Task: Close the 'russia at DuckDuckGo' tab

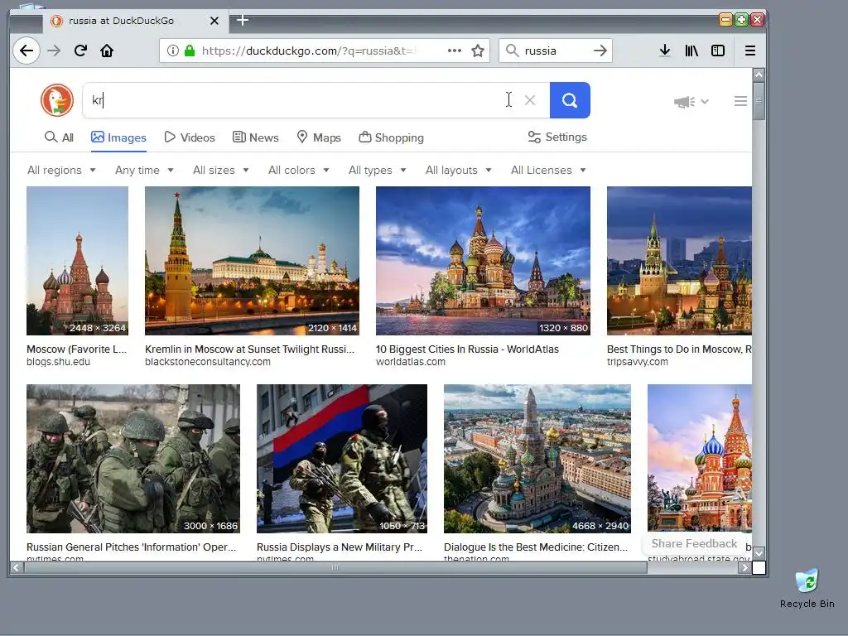Action: [214, 21]
